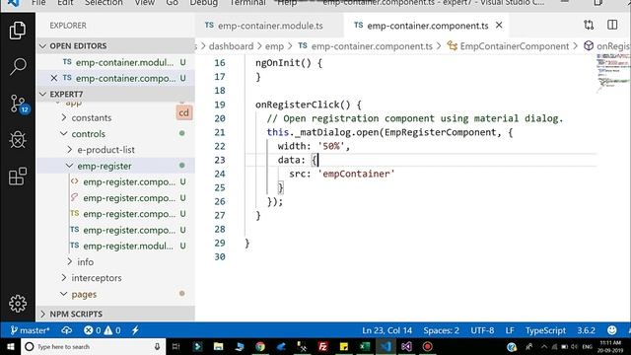
Task: Open the Explorer view in activity bar
Action: (x=18, y=31)
